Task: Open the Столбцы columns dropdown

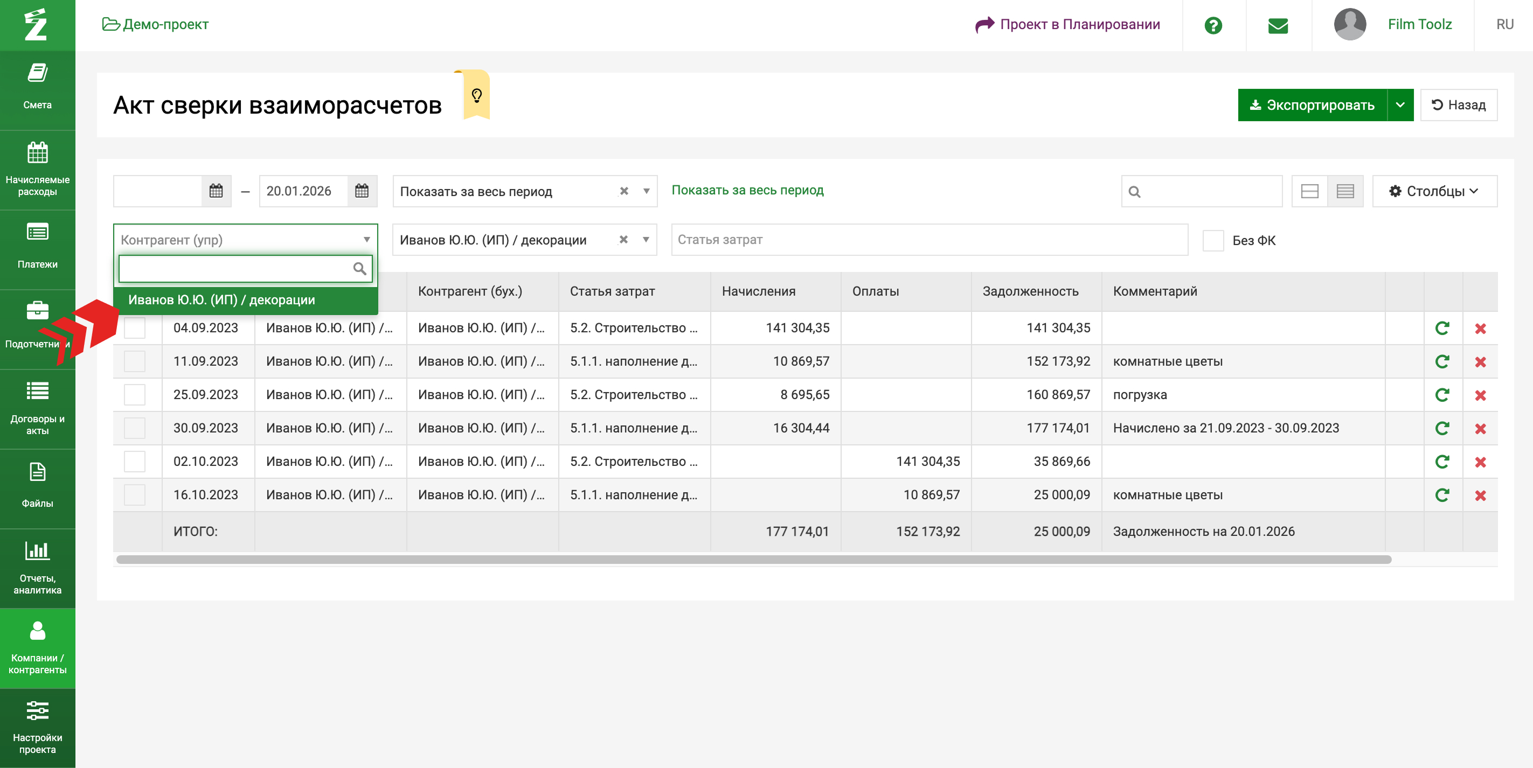Action: [x=1434, y=191]
